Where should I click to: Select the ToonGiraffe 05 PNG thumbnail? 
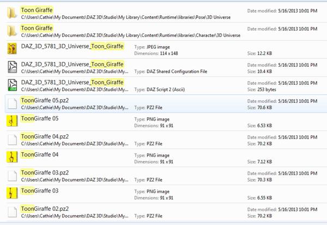12,121
